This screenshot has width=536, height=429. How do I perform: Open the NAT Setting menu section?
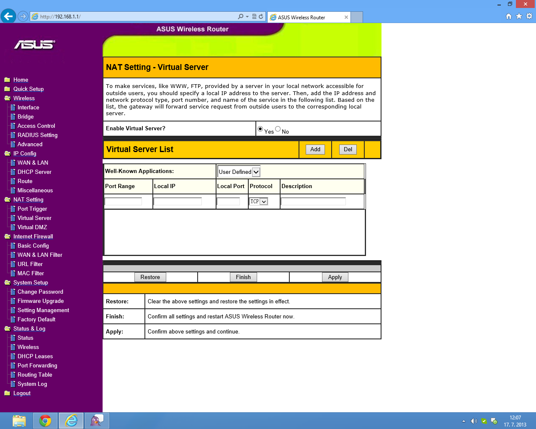point(28,199)
